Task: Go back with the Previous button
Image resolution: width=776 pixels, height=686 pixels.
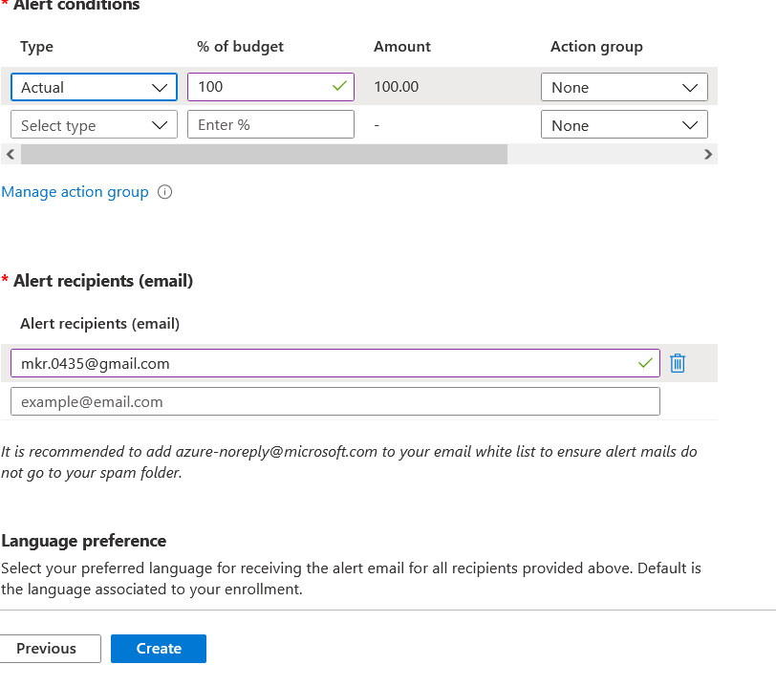Action: coord(50,649)
